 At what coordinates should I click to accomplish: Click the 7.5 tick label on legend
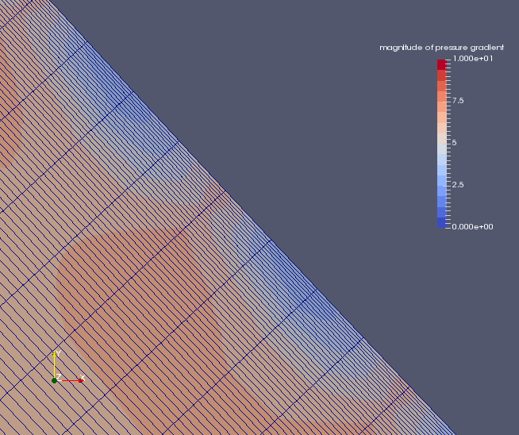pos(458,101)
